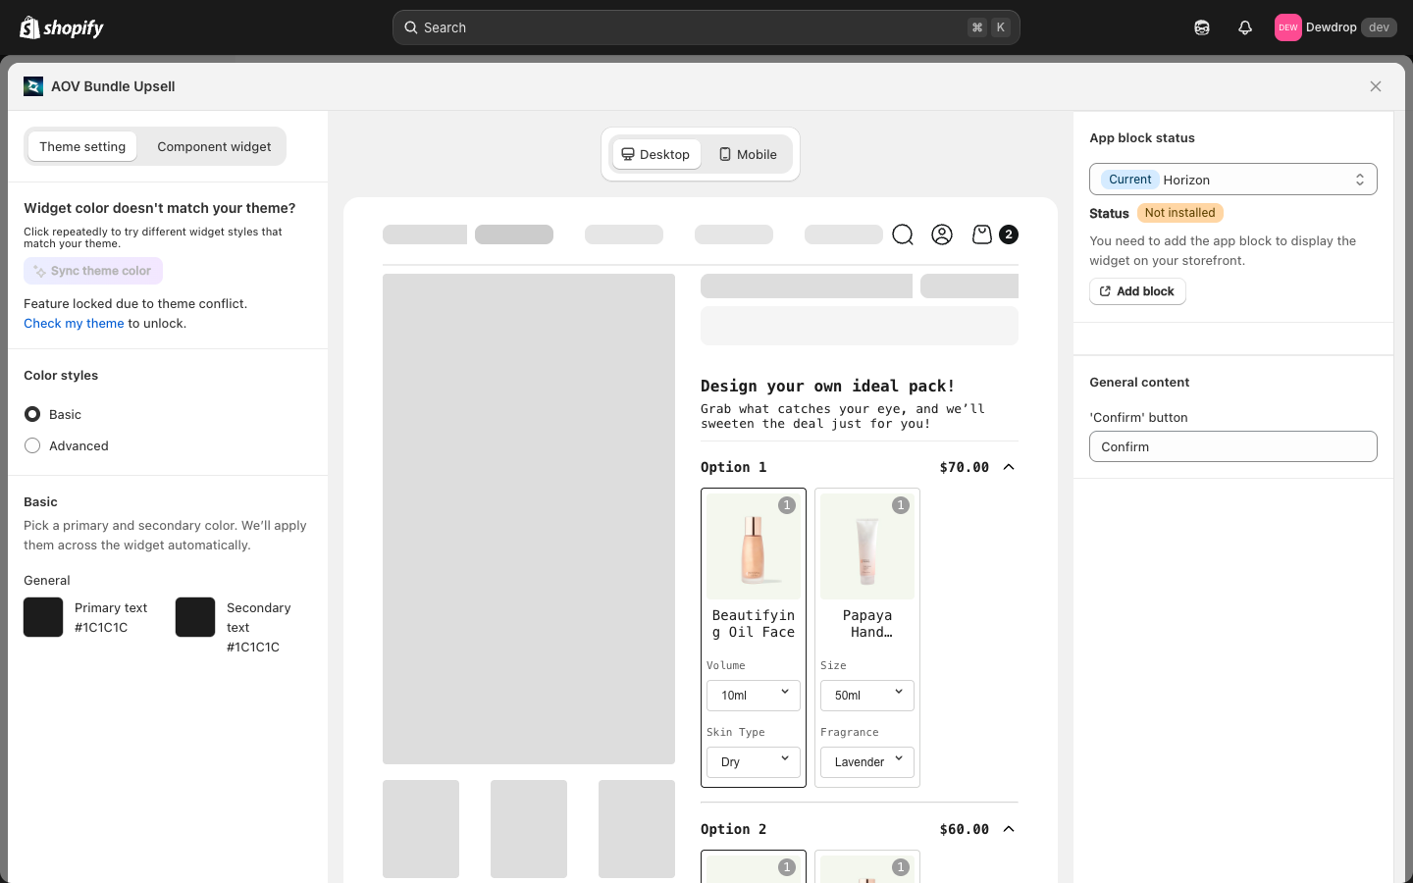The image size is (1413, 883).
Task: Open the Primary text color swatch
Action: 43,617
